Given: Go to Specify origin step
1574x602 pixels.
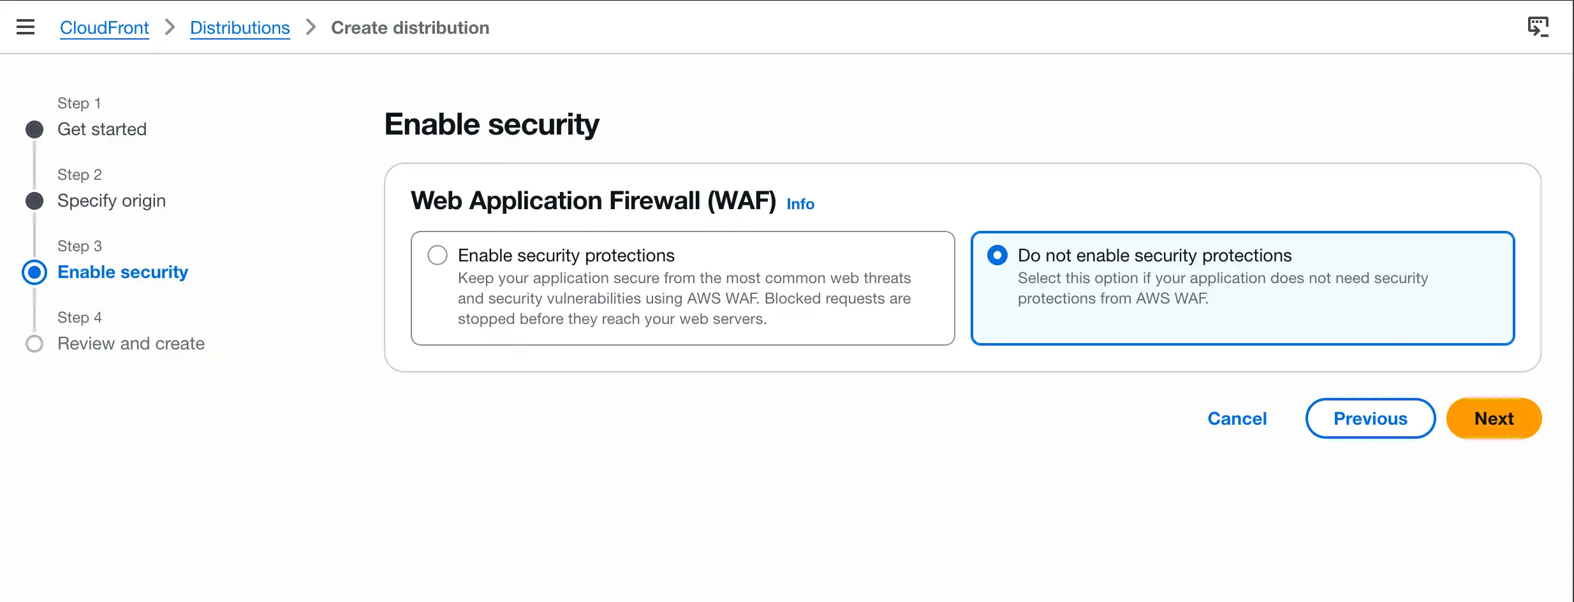Looking at the screenshot, I should click(112, 201).
